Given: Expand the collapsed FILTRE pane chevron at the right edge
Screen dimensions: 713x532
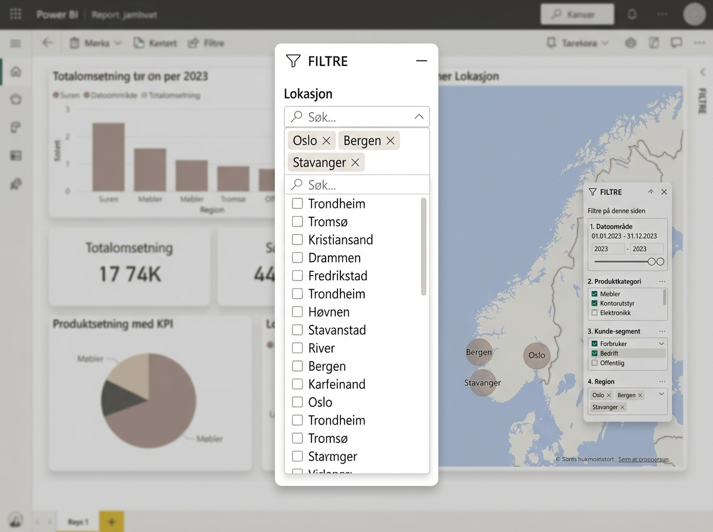Looking at the screenshot, I should click(x=702, y=72).
